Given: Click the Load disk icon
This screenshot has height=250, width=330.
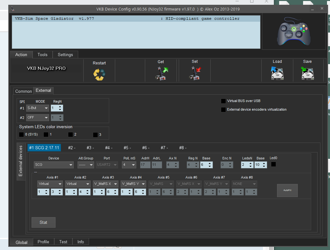Looking at the screenshot, I should [277, 73].
